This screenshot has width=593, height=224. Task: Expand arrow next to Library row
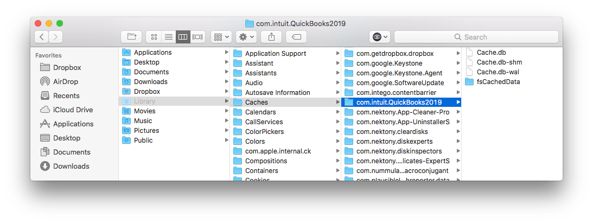[x=227, y=101]
